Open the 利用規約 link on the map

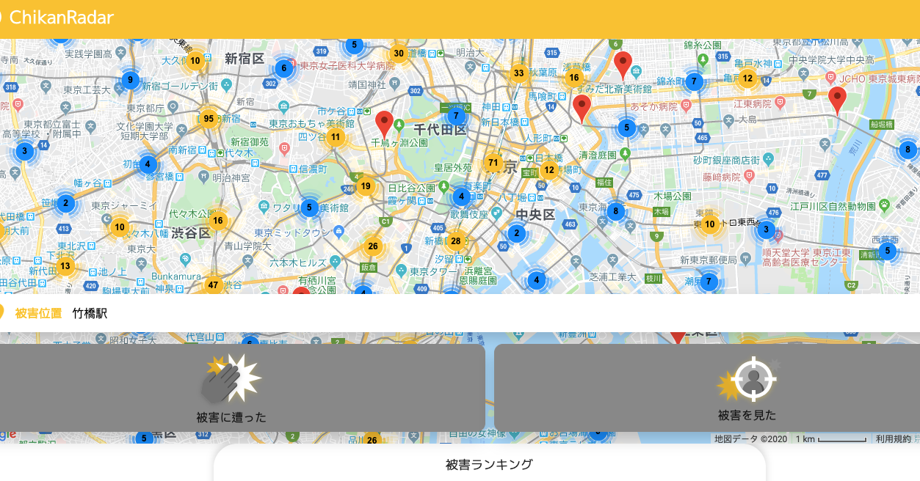tap(893, 438)
